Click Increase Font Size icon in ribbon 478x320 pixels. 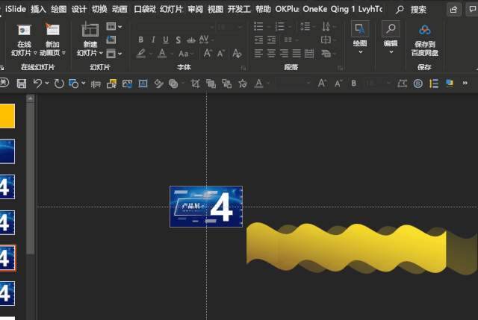tap(208, 53)
